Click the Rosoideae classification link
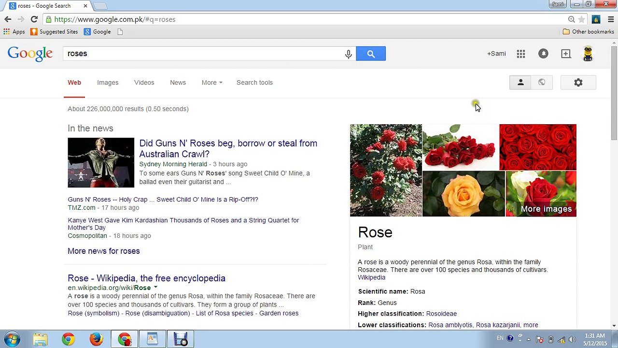The image size is (618, 348). (x=441, y=314)
